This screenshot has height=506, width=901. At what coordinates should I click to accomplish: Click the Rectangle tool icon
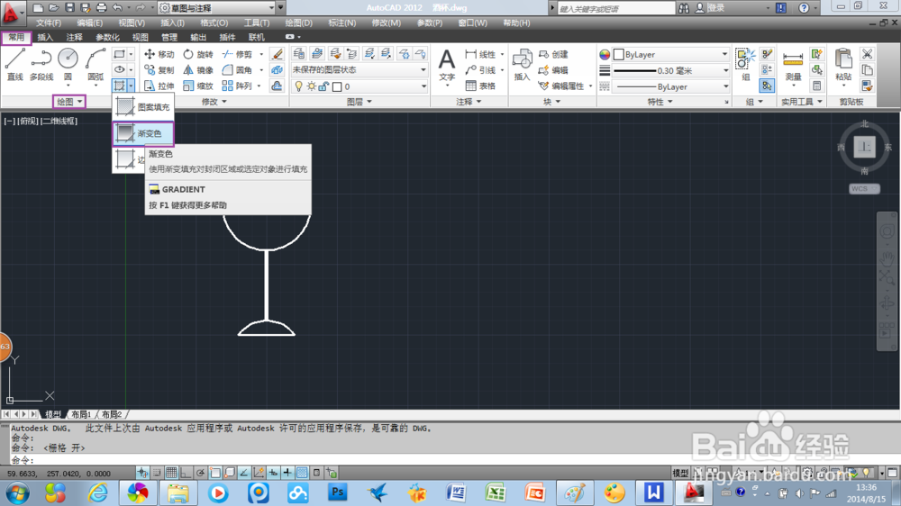pyautogui.click(x=119, y=54)
